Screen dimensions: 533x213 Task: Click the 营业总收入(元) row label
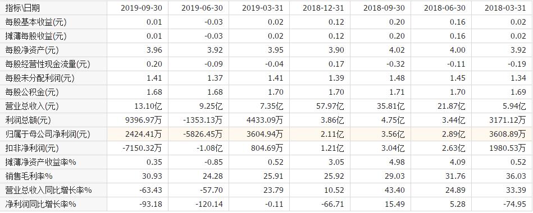tap(32, 106)
